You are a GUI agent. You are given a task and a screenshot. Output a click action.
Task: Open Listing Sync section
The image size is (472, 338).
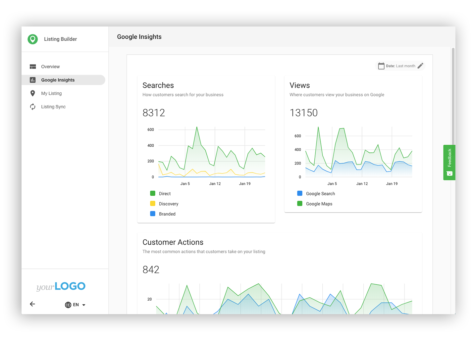tap(63, 107)
